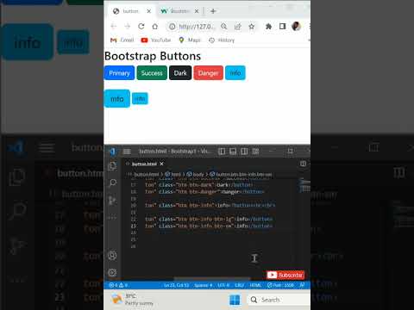
Task: Close the button.html editor tab
Action: click(x=161, y=164)
